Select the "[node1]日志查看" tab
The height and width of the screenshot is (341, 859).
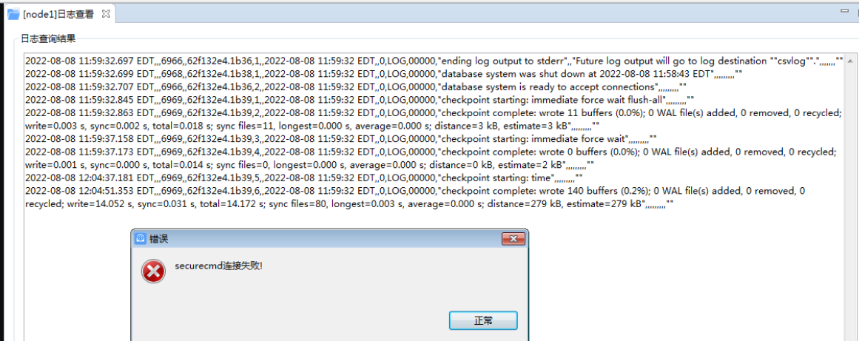pos(58,14)
